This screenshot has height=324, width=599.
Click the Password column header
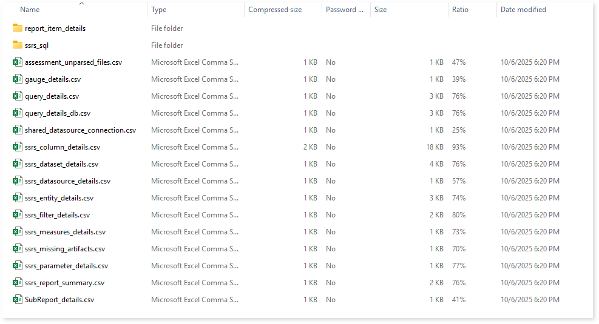tap(344, 10)
